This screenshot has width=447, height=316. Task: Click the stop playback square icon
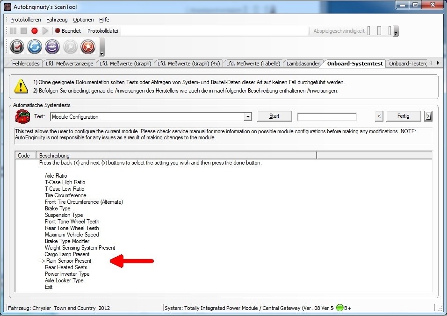click(24, 31)
